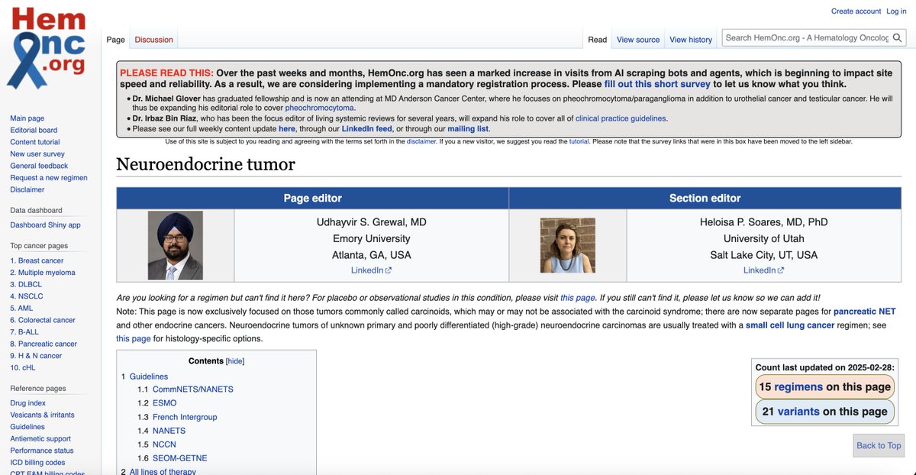The image size is (916, 475).
Task: Go to the NSCLC page
Action: point(27,296)
